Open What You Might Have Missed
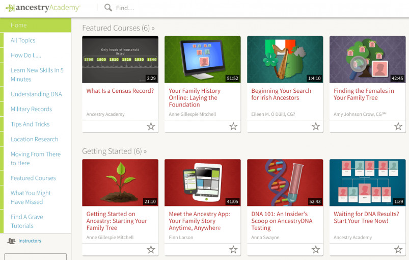Viewport: 409px width, 260px height. click(31, 197)
